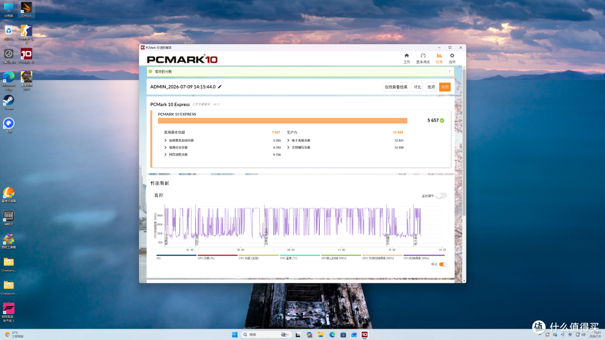
Task: Open the desktop shortcut right of Microsoft Edge
Action: coord(26,81)
